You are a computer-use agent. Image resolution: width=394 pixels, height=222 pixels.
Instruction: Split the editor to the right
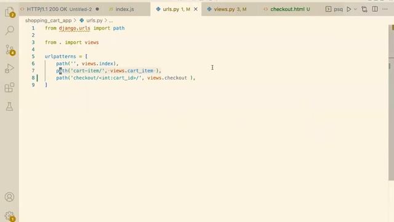[x=375, y=9]
